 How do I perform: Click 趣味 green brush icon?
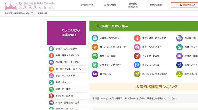pos(179,74)
